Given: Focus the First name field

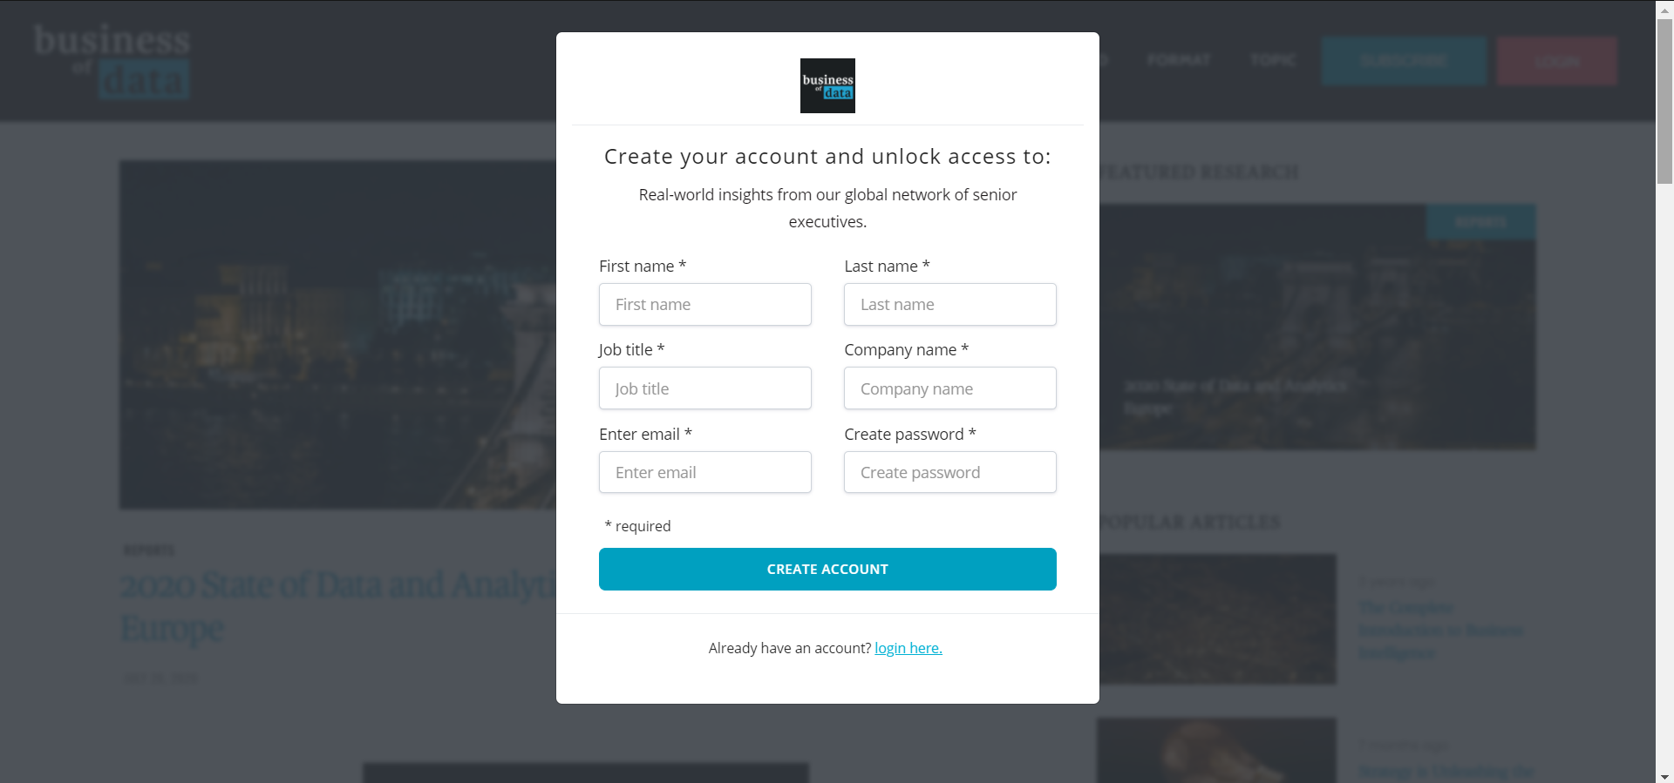Looking at the screenshot, I should [704, 305].
